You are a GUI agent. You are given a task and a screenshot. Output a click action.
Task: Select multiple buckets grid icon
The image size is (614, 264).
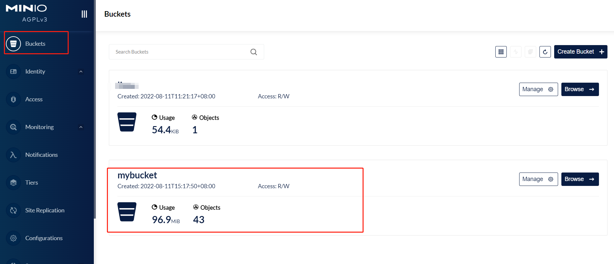[501, 52]
